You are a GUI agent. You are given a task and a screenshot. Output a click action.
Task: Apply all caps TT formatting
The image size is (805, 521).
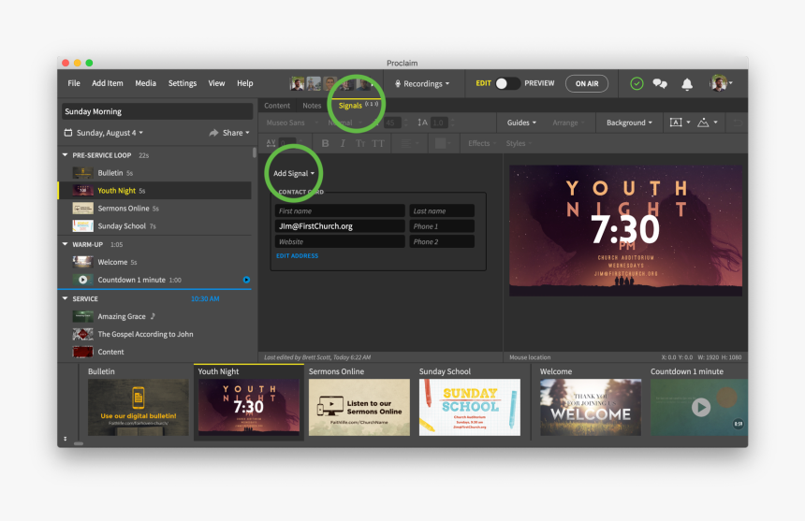pos(378,144)
